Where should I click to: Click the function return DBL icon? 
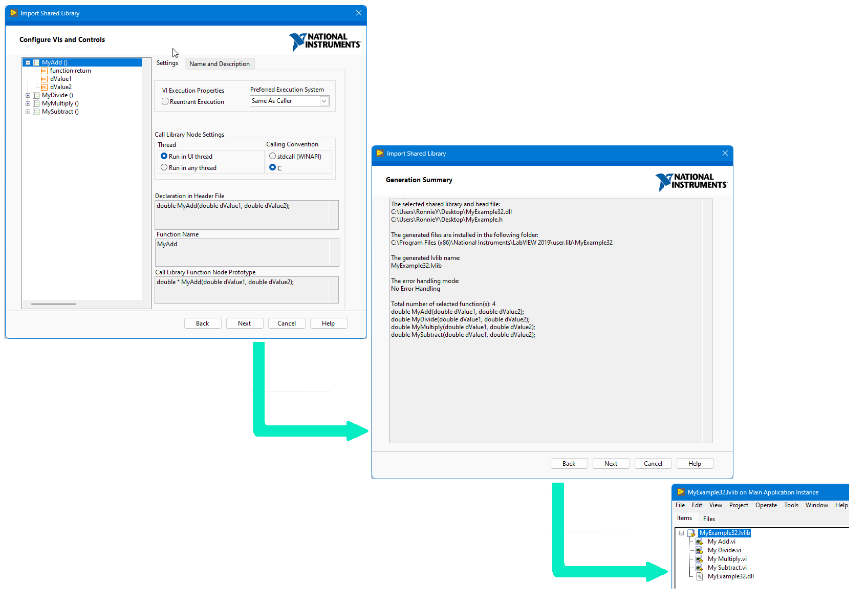click(x=45, y=71)
